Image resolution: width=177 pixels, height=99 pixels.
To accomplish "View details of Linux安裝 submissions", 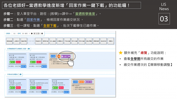I will point(24,92).
